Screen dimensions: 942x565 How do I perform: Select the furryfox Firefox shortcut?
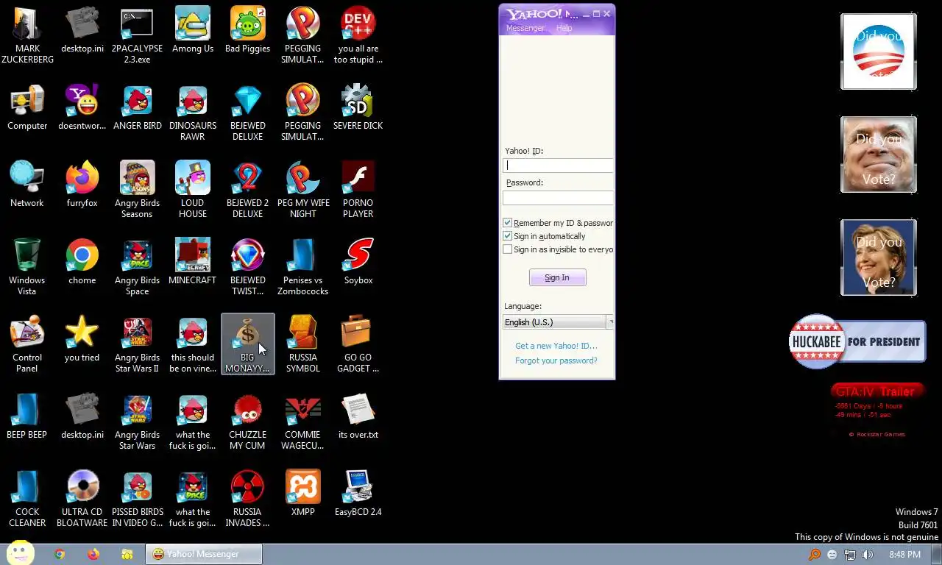coord(82,185)
